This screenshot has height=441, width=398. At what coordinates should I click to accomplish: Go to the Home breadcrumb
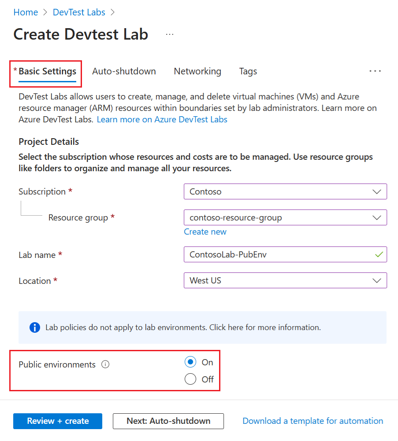pos(26,12)
